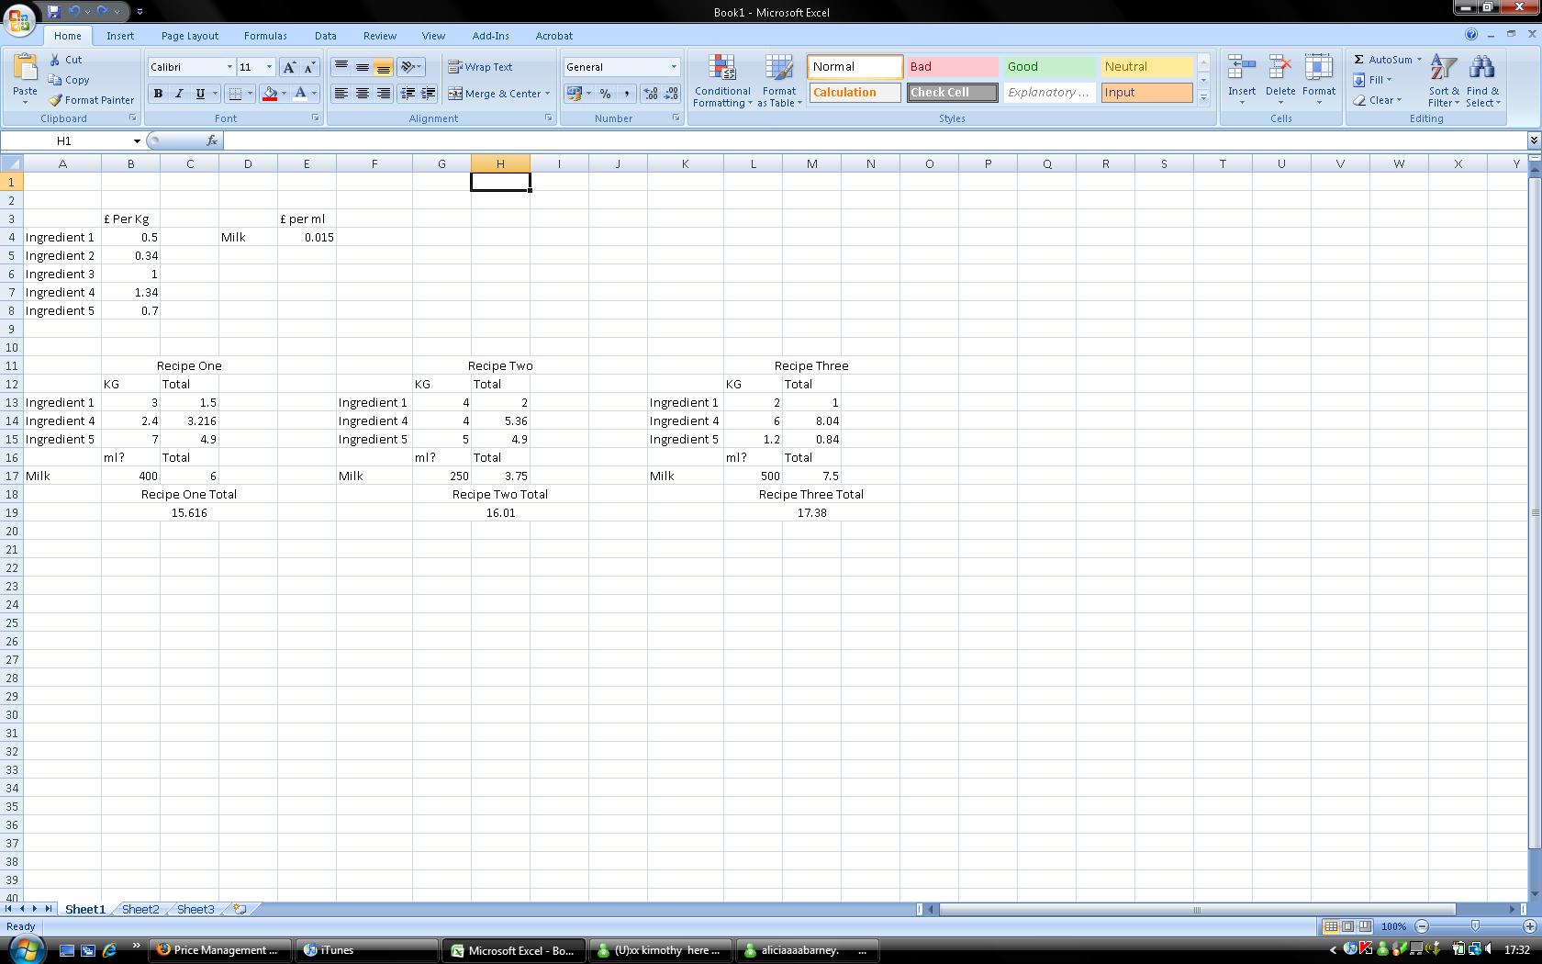Apply Comma Style number format

coord(626,94)
